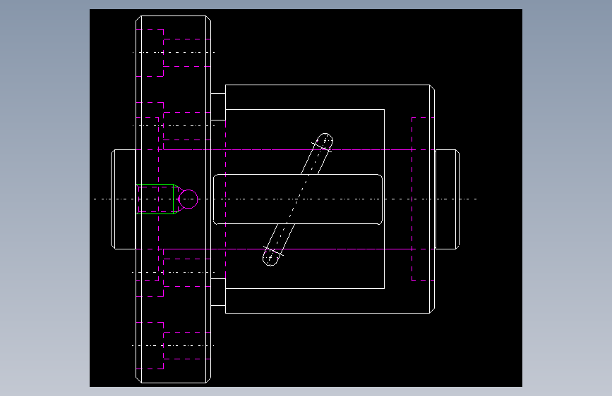Pick the lower rounded end of diagonal slot
Screen dimensions: 612x396
coord(271,257)
